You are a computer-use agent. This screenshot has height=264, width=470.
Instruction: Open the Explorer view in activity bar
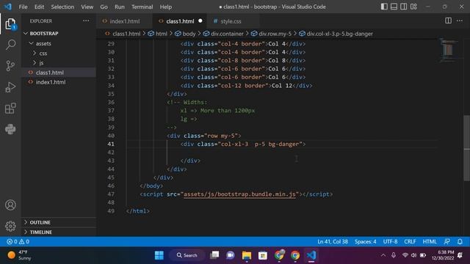(10, 24)
